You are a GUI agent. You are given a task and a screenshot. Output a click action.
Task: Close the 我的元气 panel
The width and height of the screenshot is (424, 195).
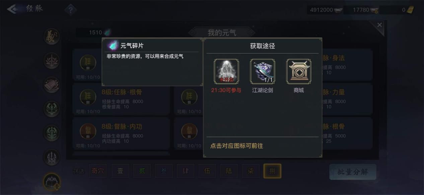tap(379, 25)
